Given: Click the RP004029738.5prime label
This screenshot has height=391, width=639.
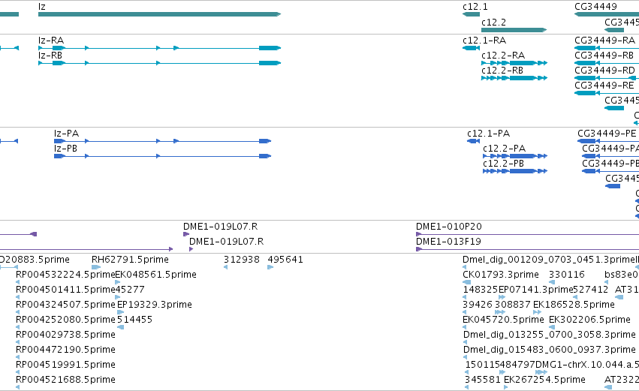Looking at the screenshot, I should 65,335.
